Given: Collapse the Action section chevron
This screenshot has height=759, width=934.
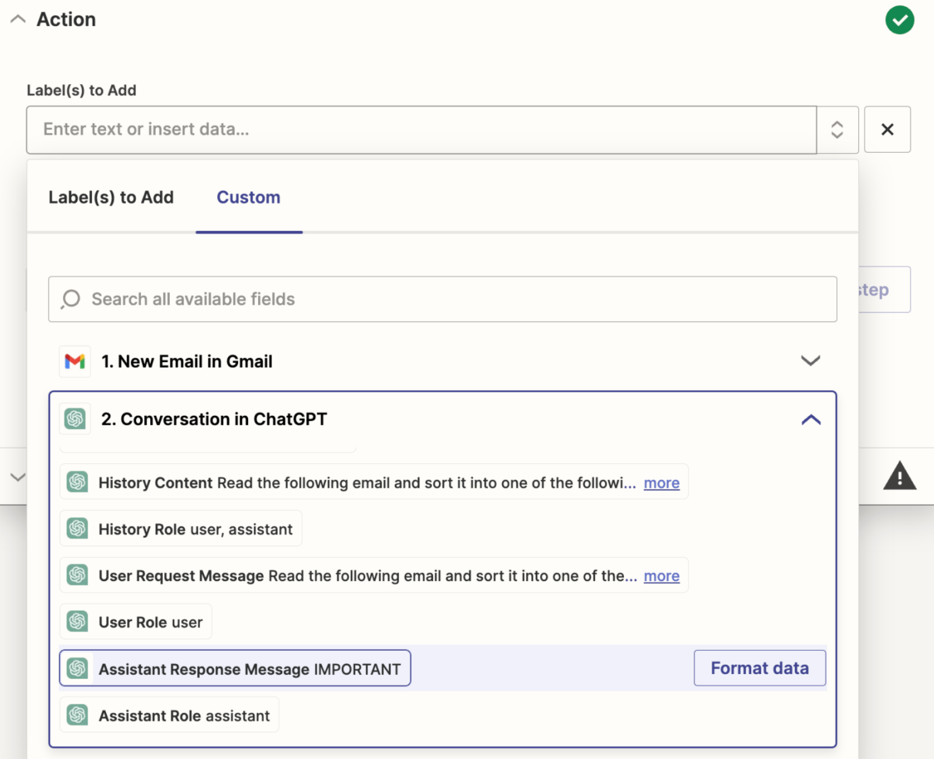Looking at the screenshot, I should click(18, 20).
